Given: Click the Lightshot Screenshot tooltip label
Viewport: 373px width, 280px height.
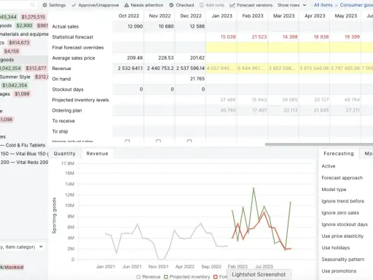Looking at the screenshot, I should coord(259,275).
